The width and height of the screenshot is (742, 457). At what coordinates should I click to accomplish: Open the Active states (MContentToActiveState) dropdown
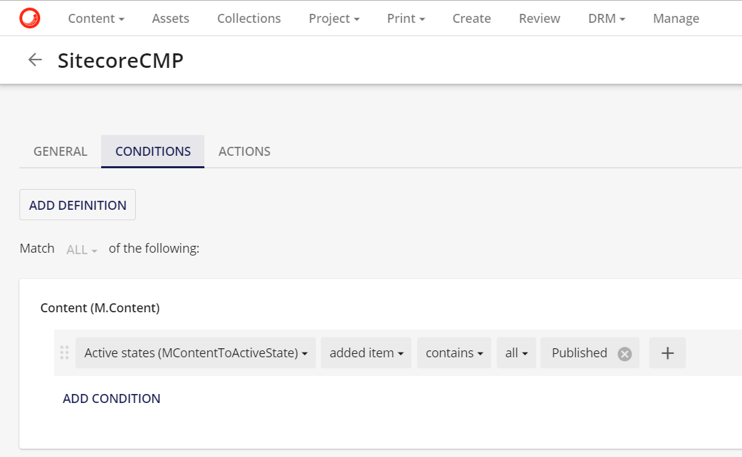195,352
